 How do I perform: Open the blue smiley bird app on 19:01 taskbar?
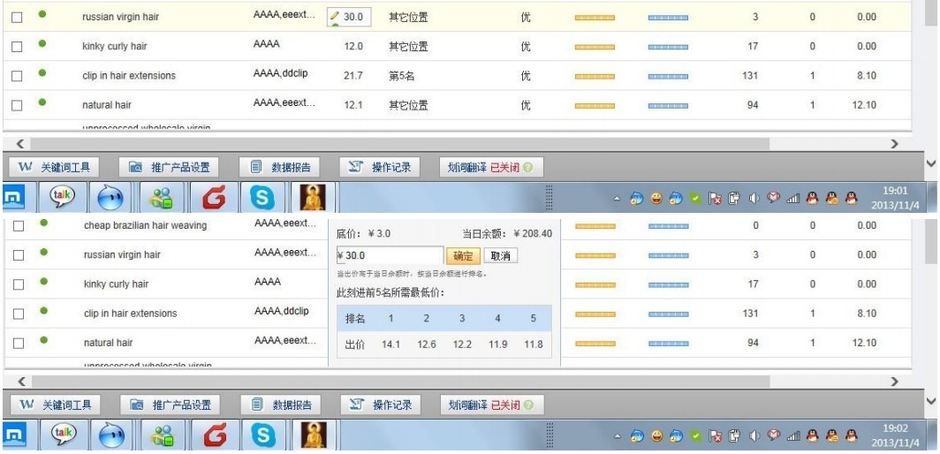click(x=110, y=197)
